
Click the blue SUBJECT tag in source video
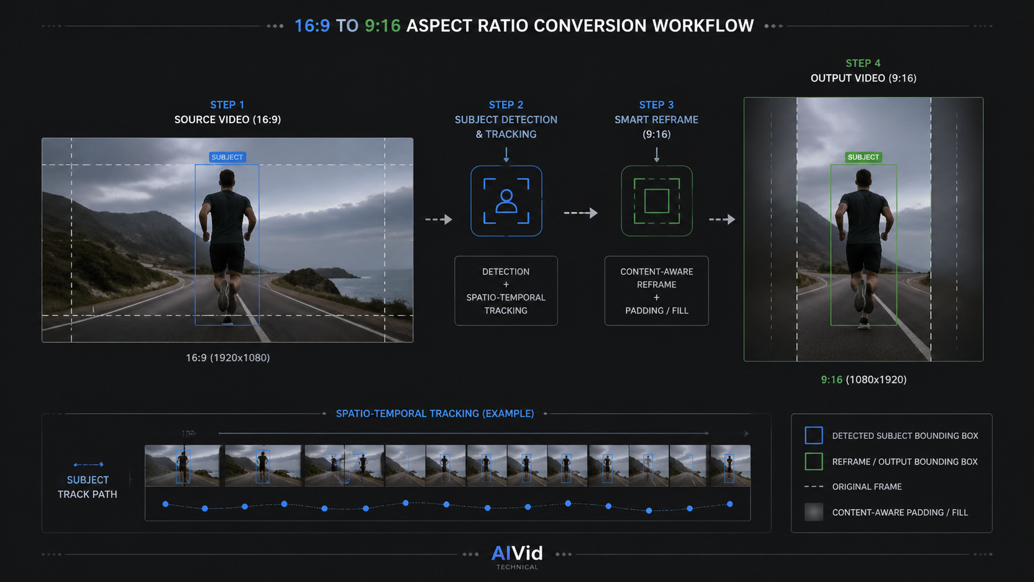click(227, 157)
